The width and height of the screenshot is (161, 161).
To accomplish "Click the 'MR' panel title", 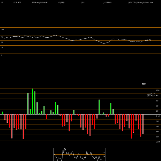I will [x=144, y=84].
